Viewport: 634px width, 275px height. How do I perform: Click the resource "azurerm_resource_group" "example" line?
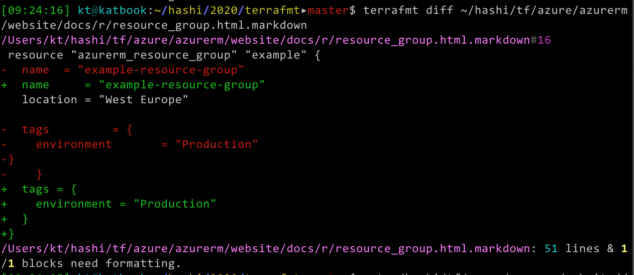tap(164, 55)
